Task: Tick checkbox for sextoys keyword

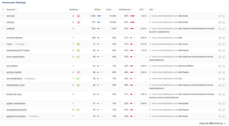Action: [x=3, y=22]
